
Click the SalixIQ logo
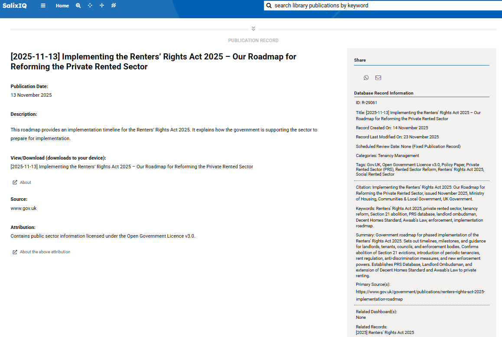(x=15, y=6)
